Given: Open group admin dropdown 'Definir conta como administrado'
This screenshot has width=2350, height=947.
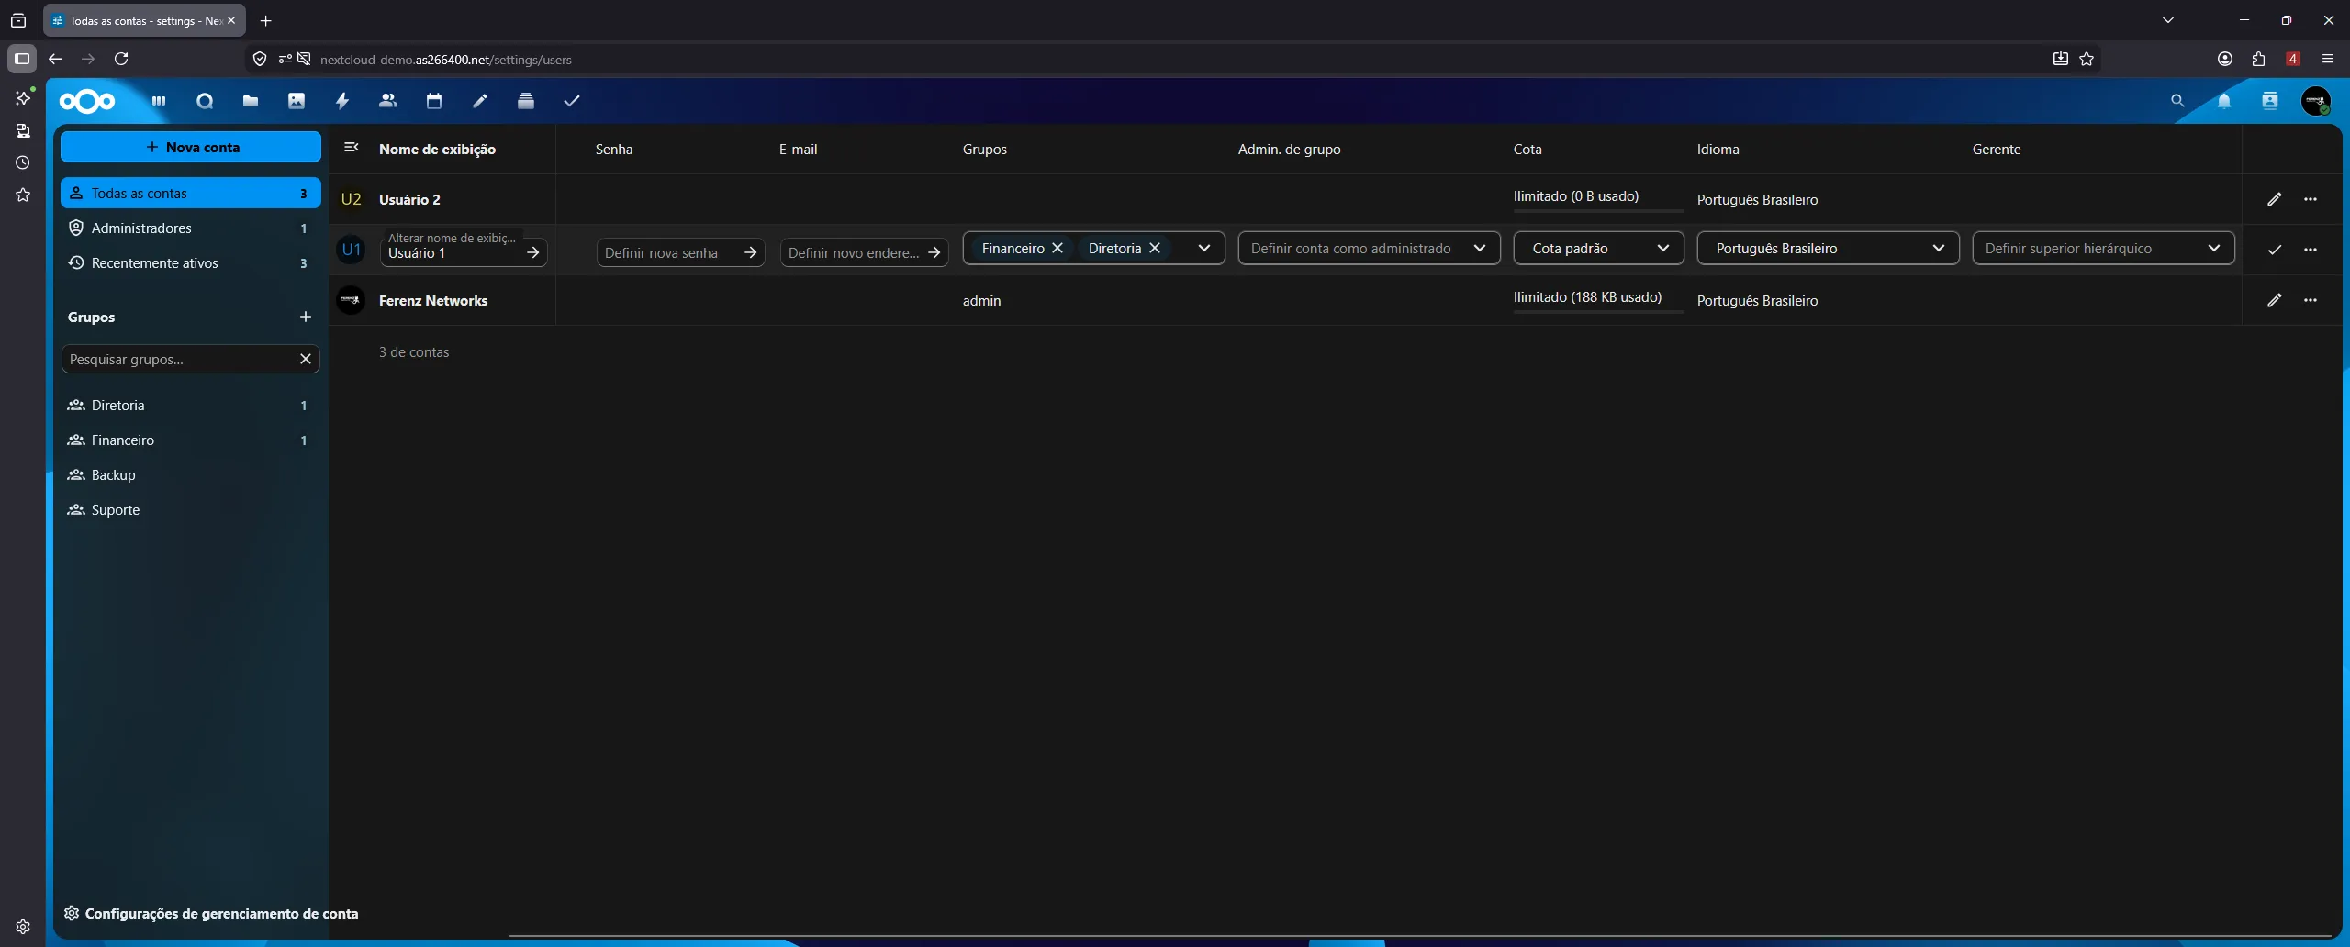Looking at the screenshot, I should click(1369, 248).
